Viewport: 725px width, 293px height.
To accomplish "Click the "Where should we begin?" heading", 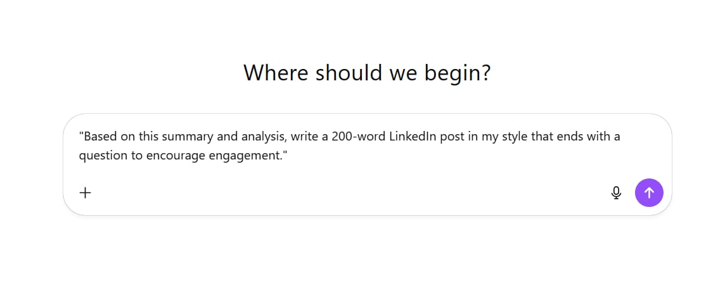I will point(367,73).
